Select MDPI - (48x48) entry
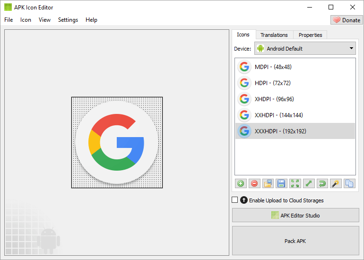The image size is (364, 260). coord(295,67)
